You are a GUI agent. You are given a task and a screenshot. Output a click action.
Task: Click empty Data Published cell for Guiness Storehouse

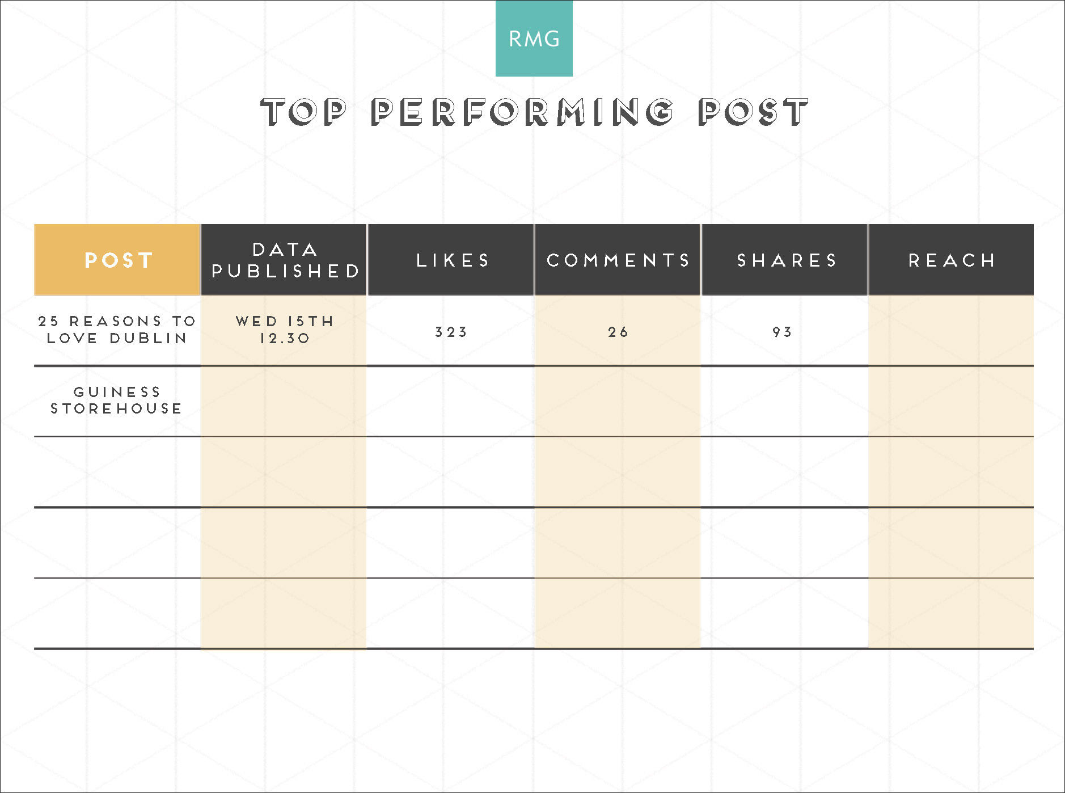coord(284,401)
